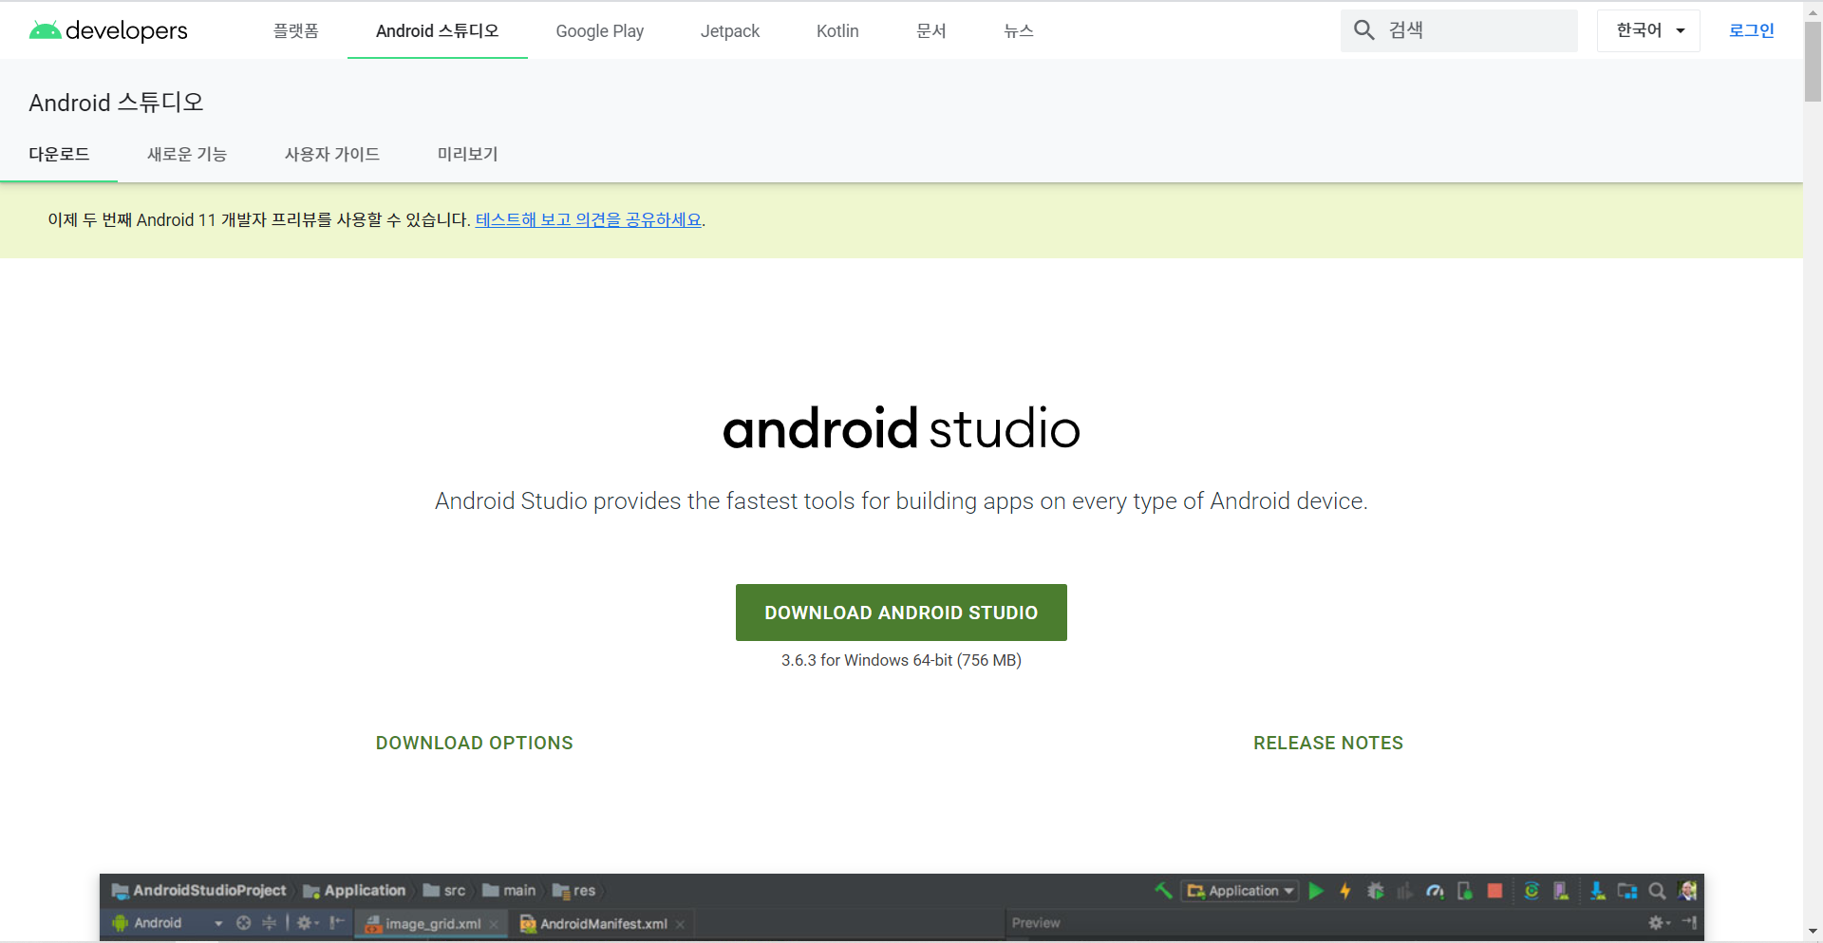Click the Debug bug icon in the preview
Viewport: 1823px width, 943px height.
(x=1375, y=891)
